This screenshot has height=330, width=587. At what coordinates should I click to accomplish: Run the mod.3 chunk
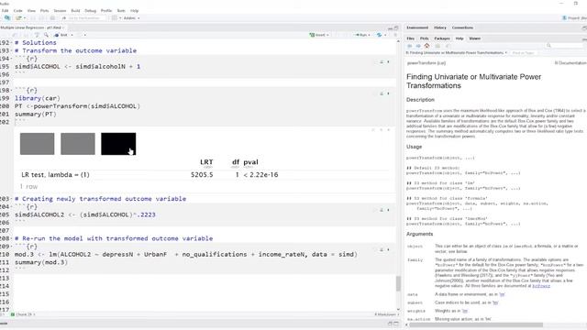(x=388, y=249)
